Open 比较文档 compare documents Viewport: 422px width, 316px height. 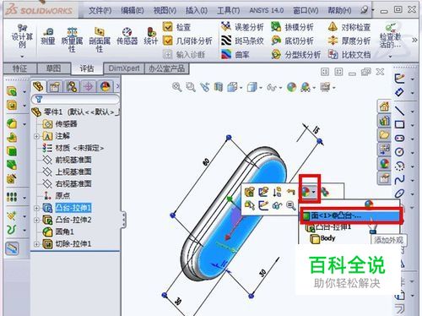point(349,54)
